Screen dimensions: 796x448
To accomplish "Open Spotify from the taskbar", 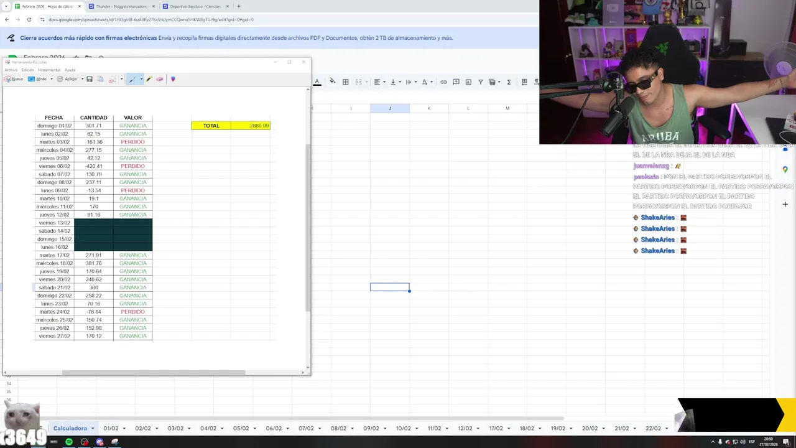I will click(69, 442).
